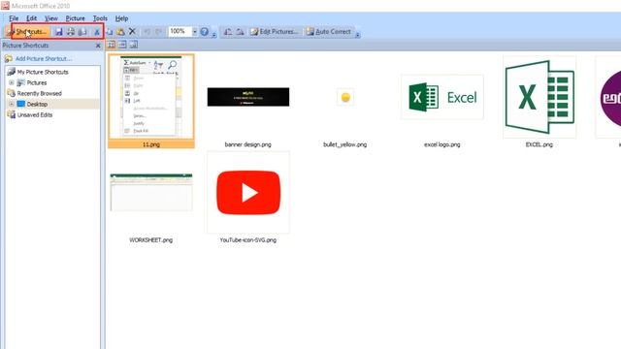Select the bullet_yellow.png yellow dot thumbnail

345,97
